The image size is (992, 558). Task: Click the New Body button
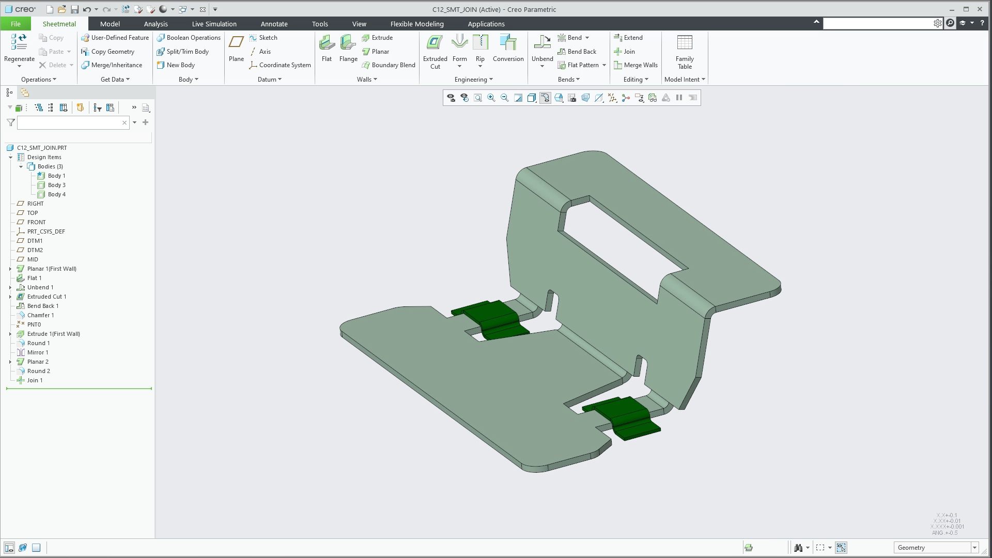[176, 65]
